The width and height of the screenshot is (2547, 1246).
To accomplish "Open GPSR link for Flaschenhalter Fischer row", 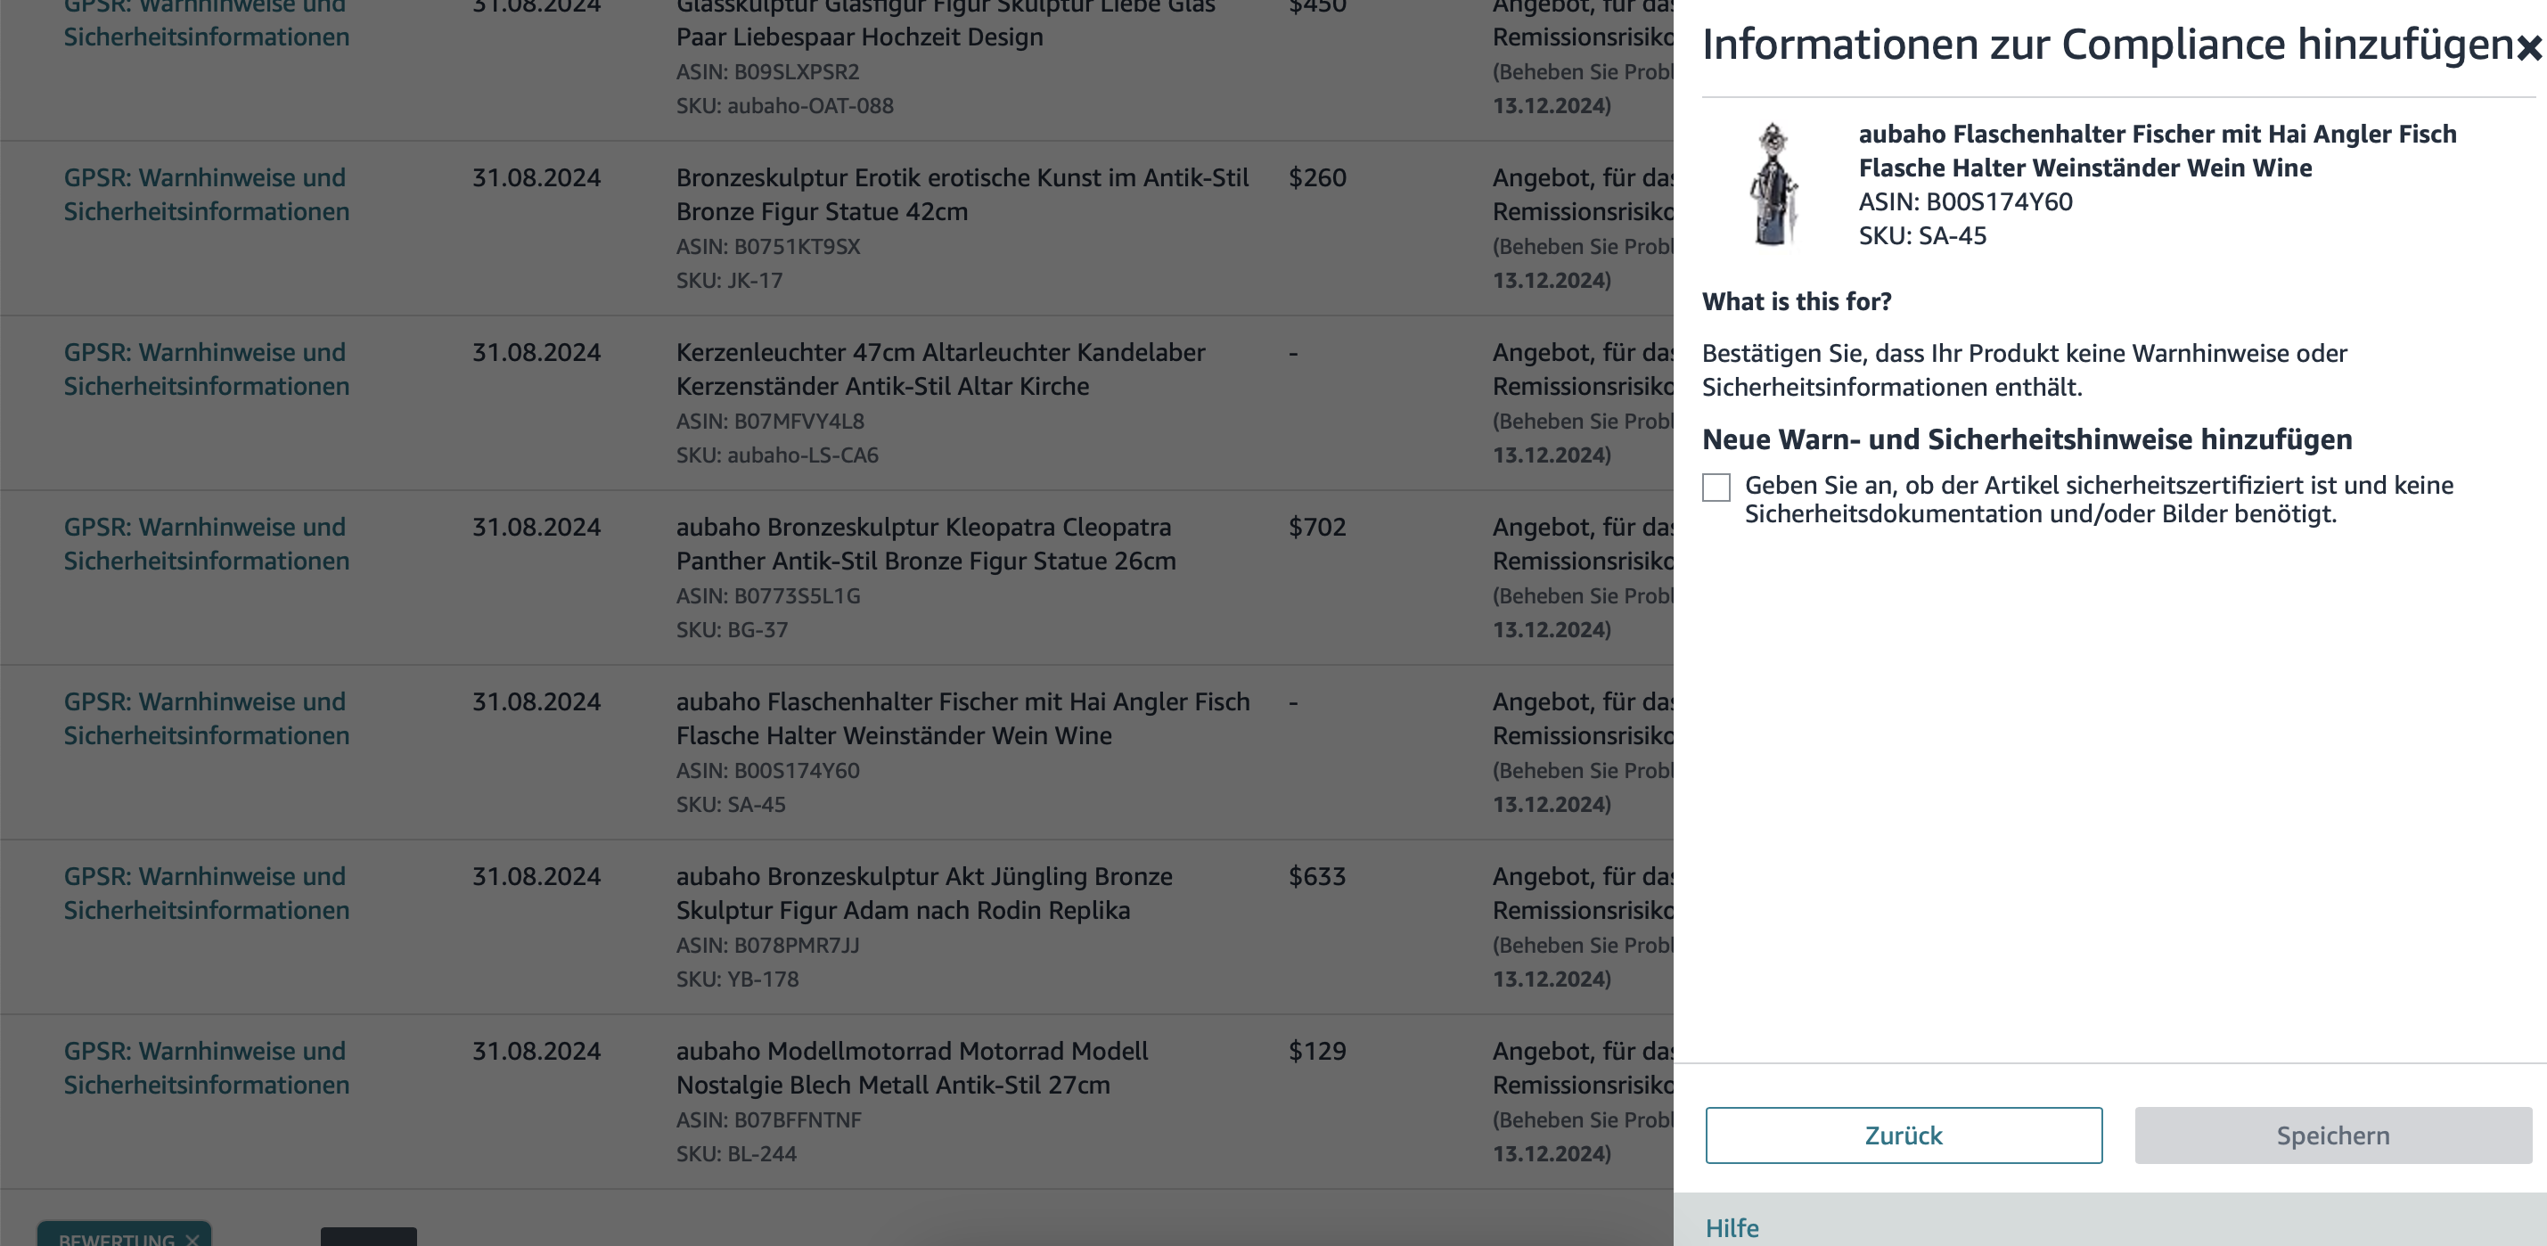I will pos(207,719).
